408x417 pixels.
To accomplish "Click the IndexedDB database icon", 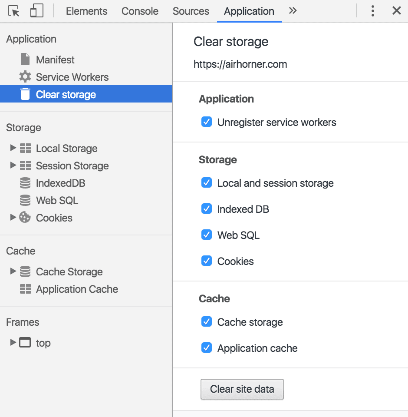I will coord(25,183).
